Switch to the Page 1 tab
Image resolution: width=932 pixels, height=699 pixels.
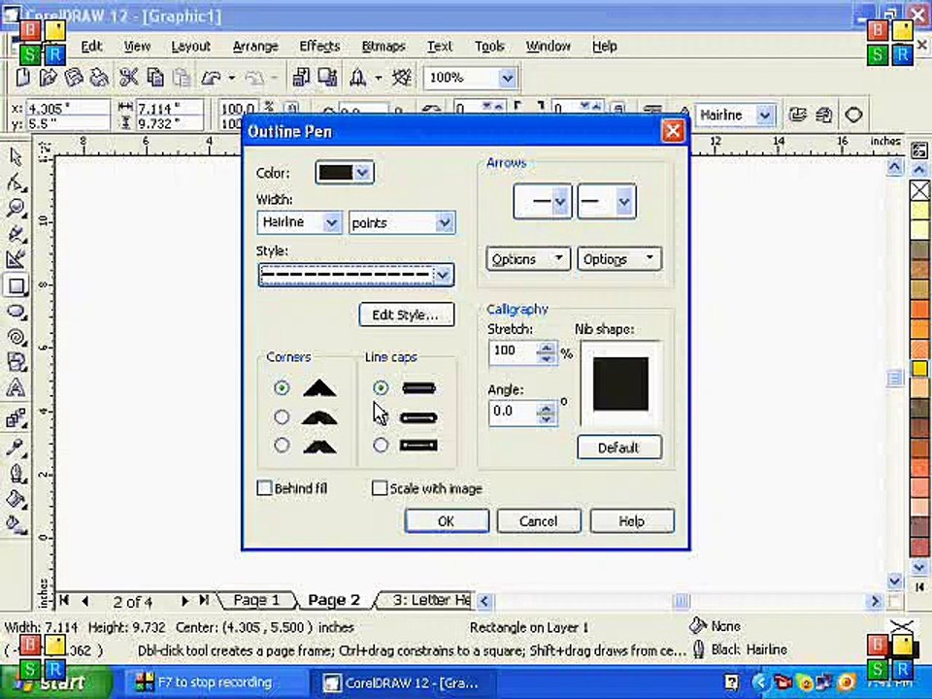point(256,600)
